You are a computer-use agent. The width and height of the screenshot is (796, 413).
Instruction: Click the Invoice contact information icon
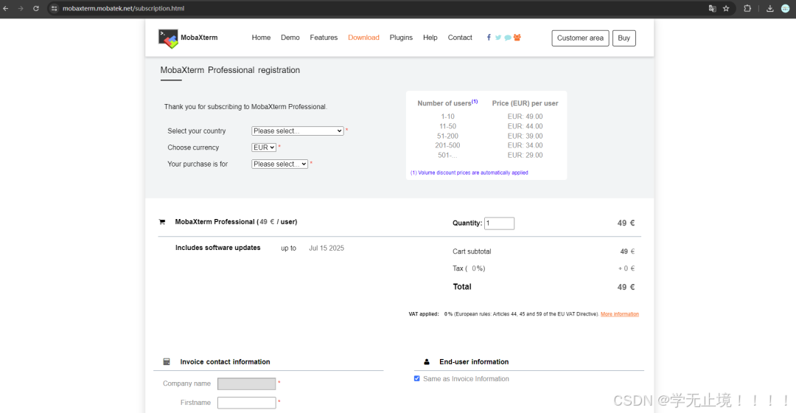[x=167, y=361]
